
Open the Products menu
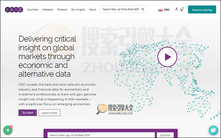[x=62, y=10]
